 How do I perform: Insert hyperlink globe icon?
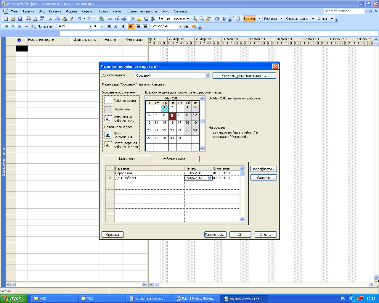102,19
